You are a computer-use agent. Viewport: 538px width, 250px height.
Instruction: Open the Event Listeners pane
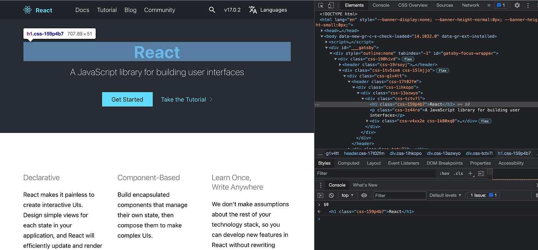pos(403,163)
